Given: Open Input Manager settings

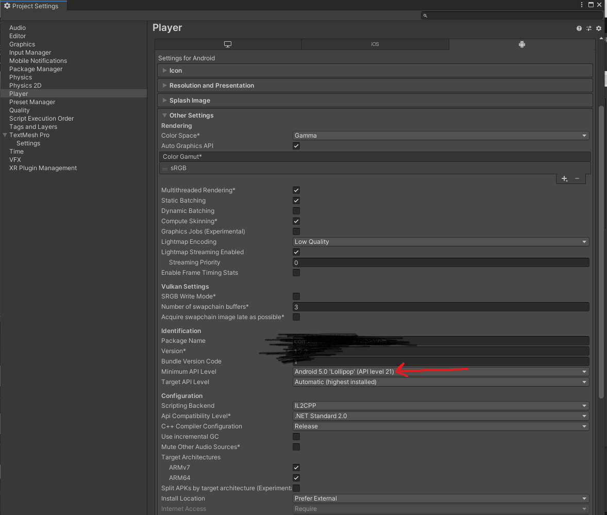Looking at the screenshot, I should (30, 53).
